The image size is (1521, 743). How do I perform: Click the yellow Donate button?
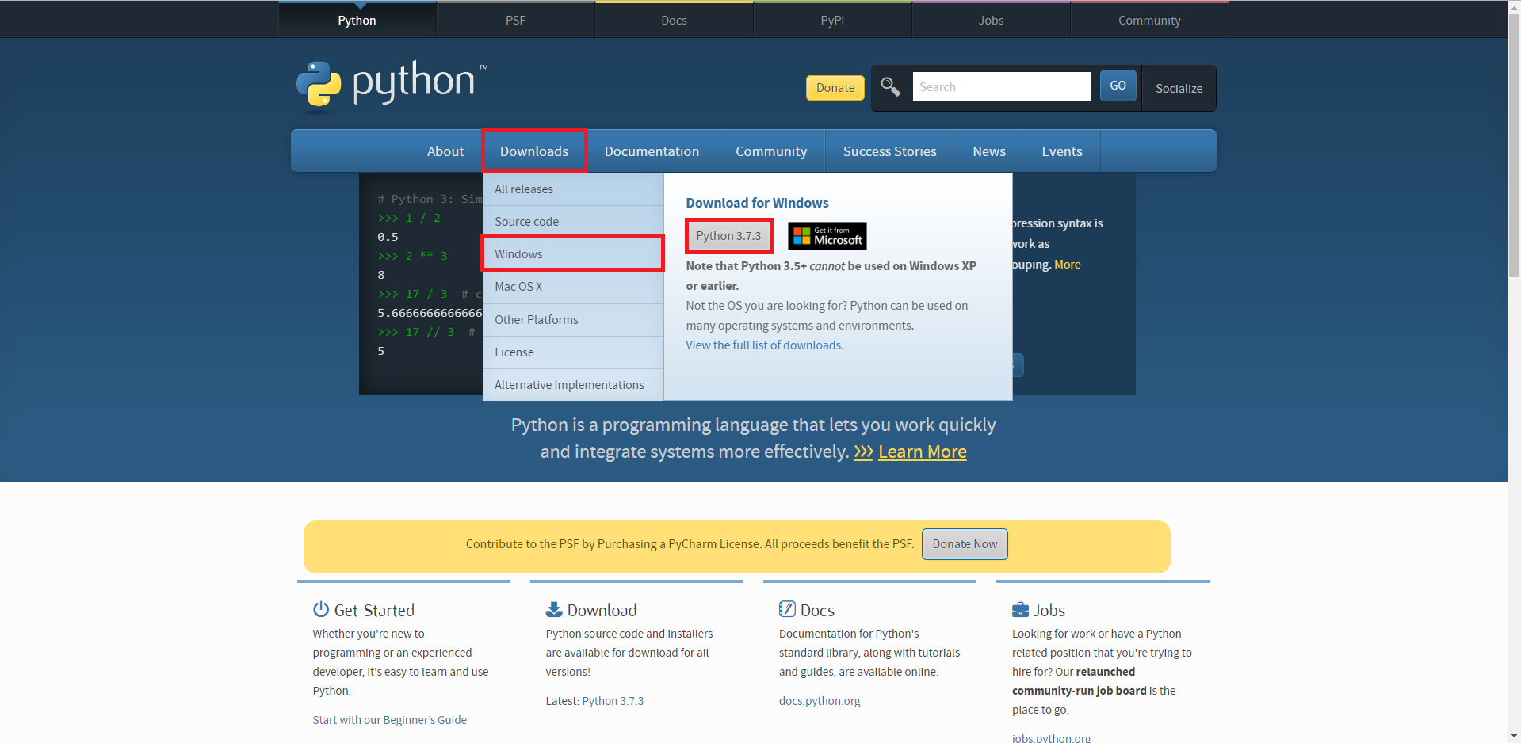pyautogui.click(x=835, y=88)
